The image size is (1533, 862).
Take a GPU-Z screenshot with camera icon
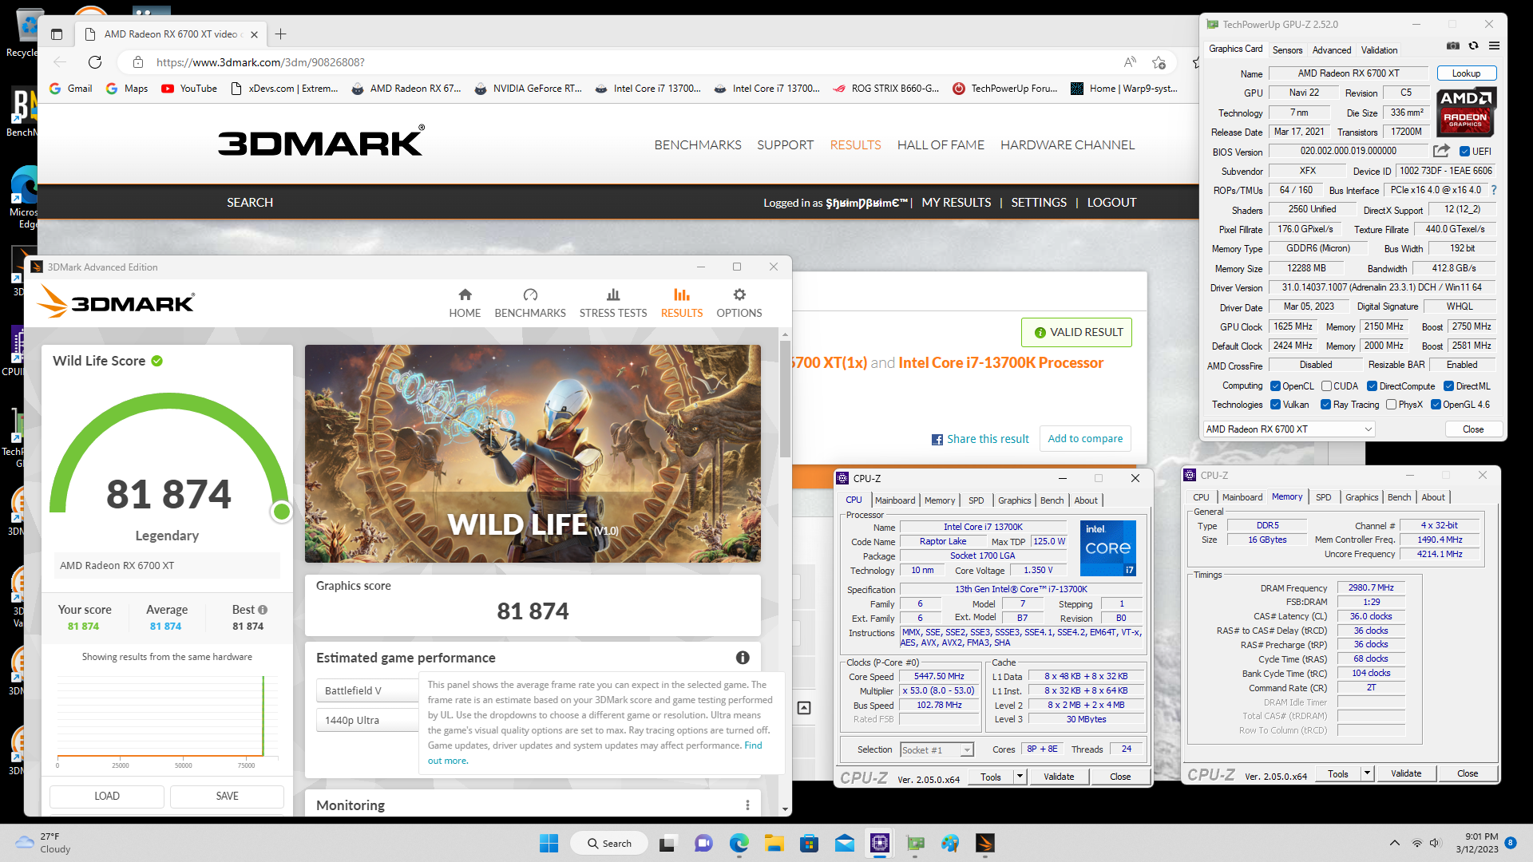pyautogui.click(x=1453, y=45)
